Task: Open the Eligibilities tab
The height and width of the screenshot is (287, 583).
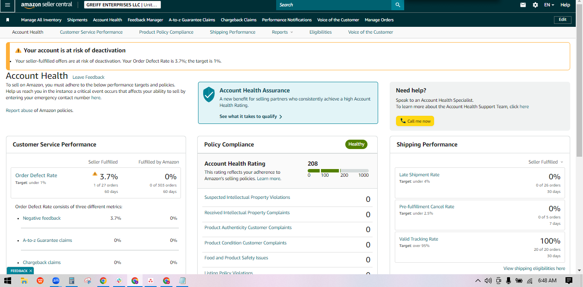Action: tap(321, 32)
